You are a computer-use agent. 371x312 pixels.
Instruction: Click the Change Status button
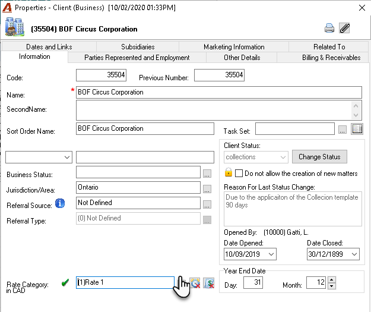[x=319, y=156]
